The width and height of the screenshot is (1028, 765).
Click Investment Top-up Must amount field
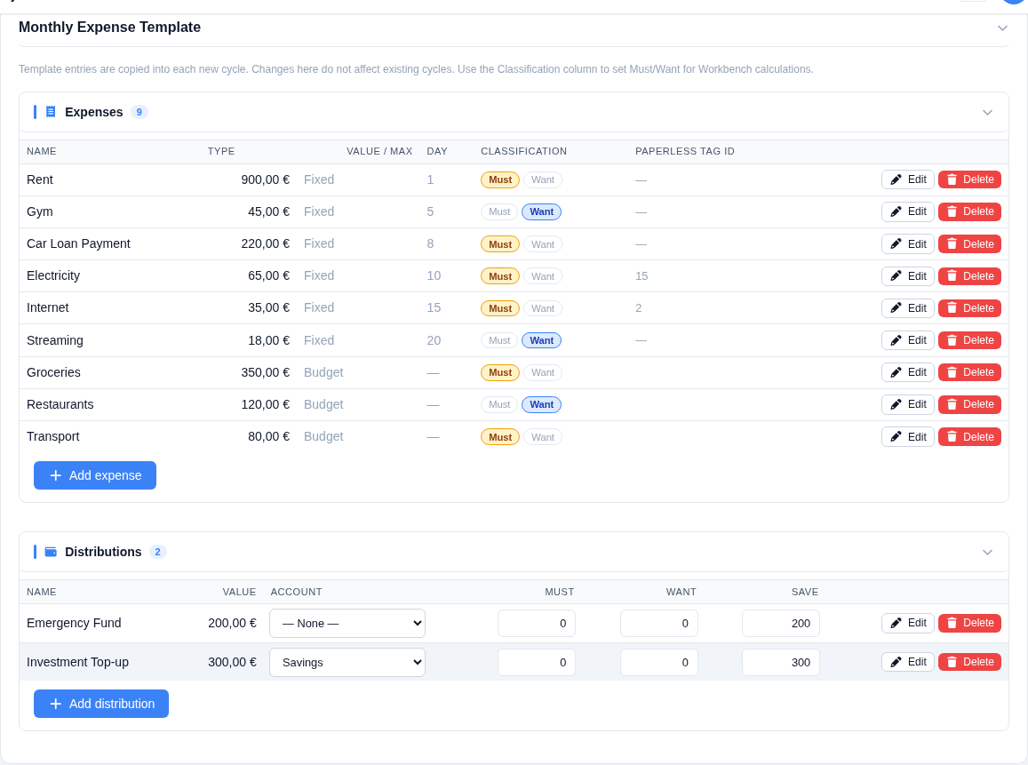(537, 662)
